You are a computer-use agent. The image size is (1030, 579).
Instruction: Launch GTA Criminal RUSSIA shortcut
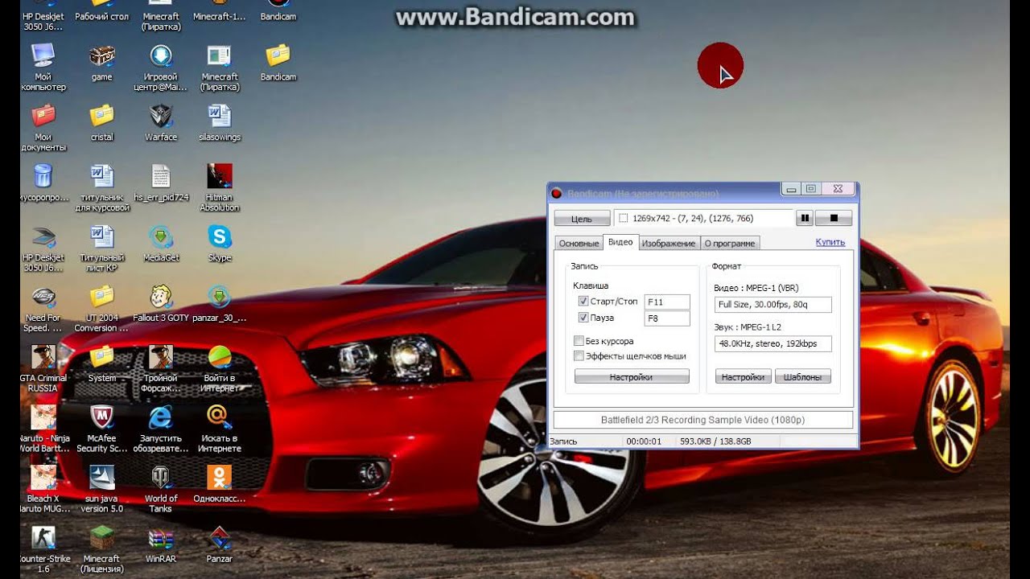click(x=43, y=368)
